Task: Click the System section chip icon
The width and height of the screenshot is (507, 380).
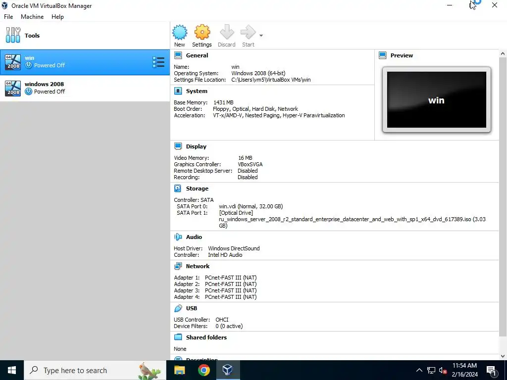Action: point(178,91)
